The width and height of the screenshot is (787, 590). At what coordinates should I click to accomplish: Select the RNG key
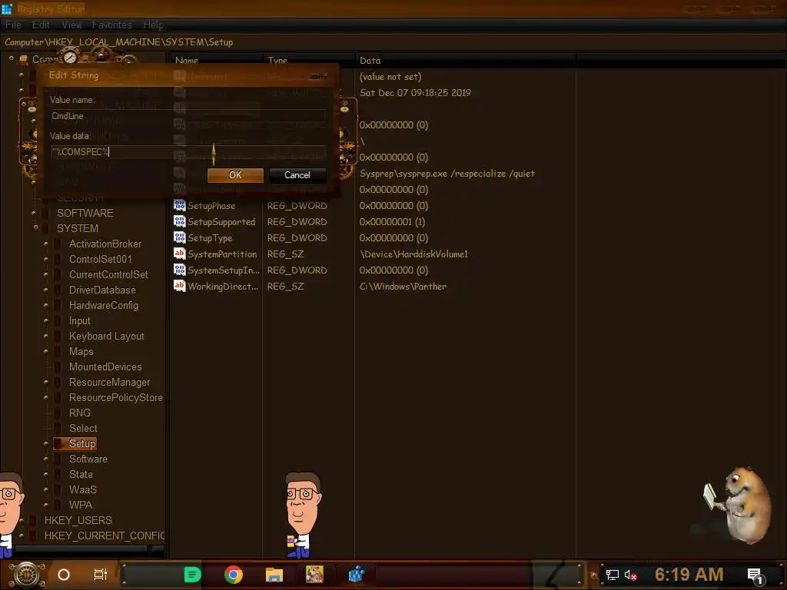(80, 413)
